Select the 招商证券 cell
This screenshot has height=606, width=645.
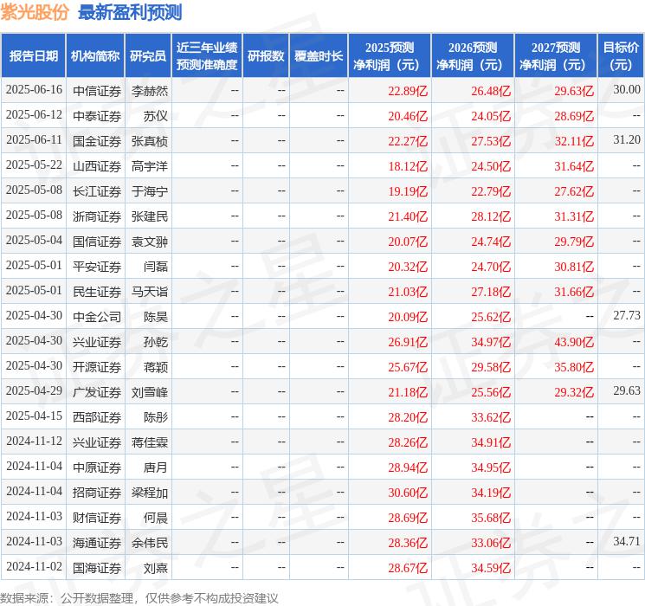[x=97, y=493]
